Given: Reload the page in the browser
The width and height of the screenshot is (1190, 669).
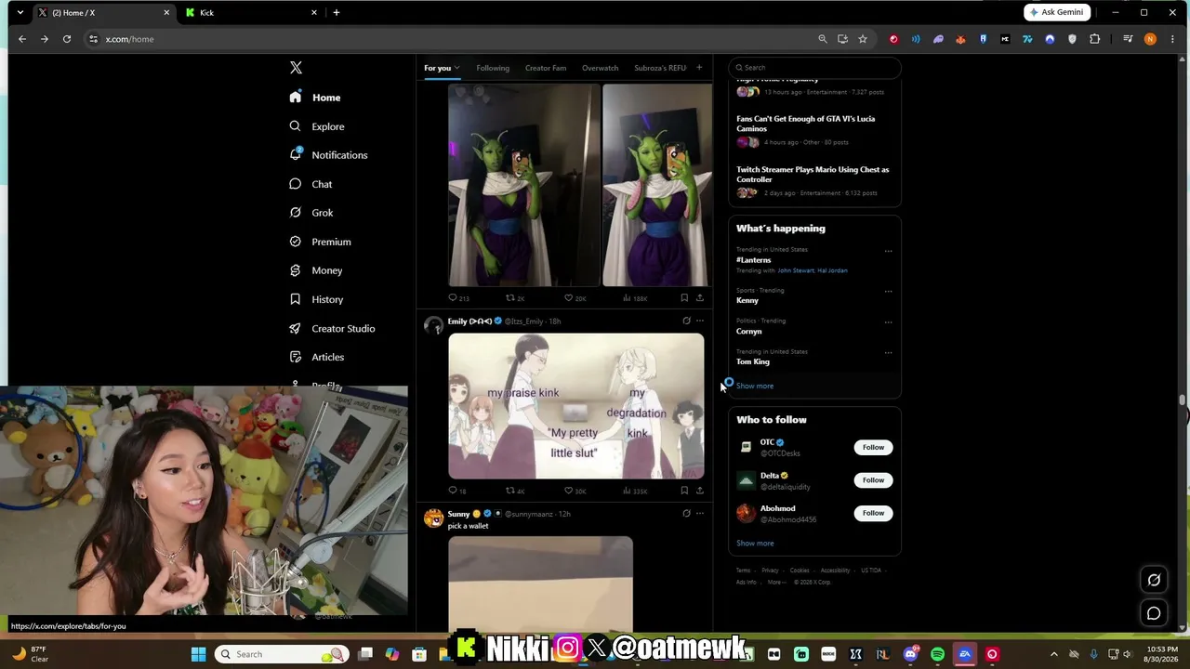Looking at the screenshot, I should coord(67,39).
